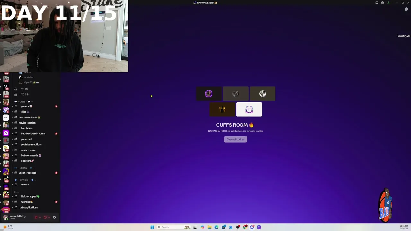
Task: Open the server with 394 badge
Action: 6,164
